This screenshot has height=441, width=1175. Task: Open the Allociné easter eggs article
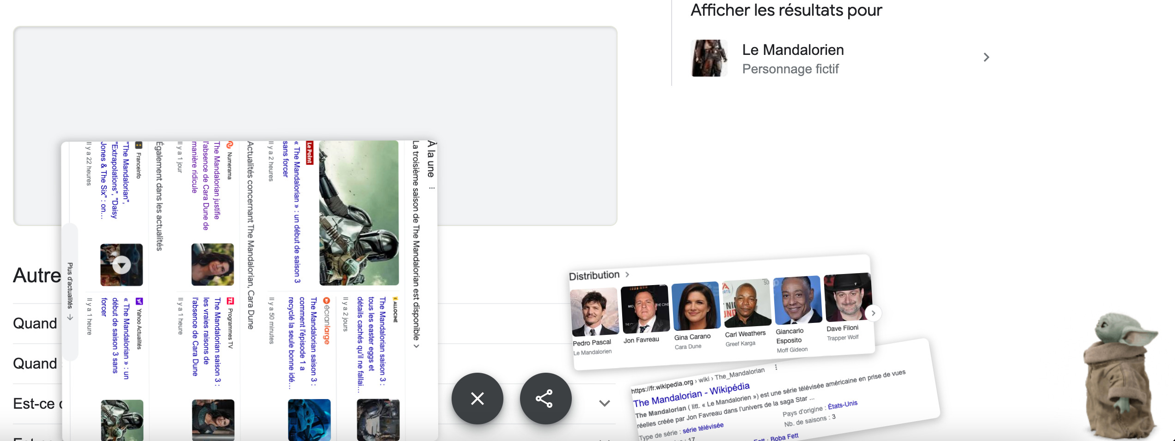371,345
